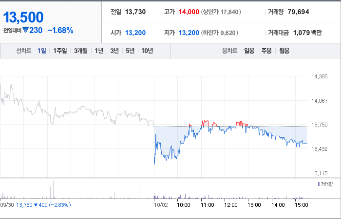The image size is (341, 219).
Task: Click the 14,385 y-axis label
Action: tap(319, 76)
